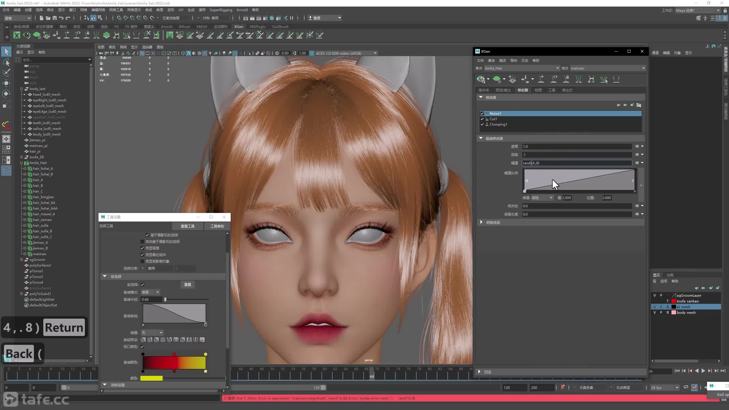Click the red soft select toolbox icon
Image resolution: width=729 pixels, height=410 pixels.
6,125
